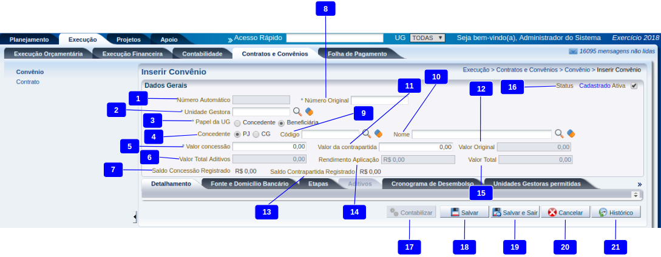Click the eraser icon next to Unidade Gestora
This screenshot has width=661, height=257.
(x=309, y=112)
